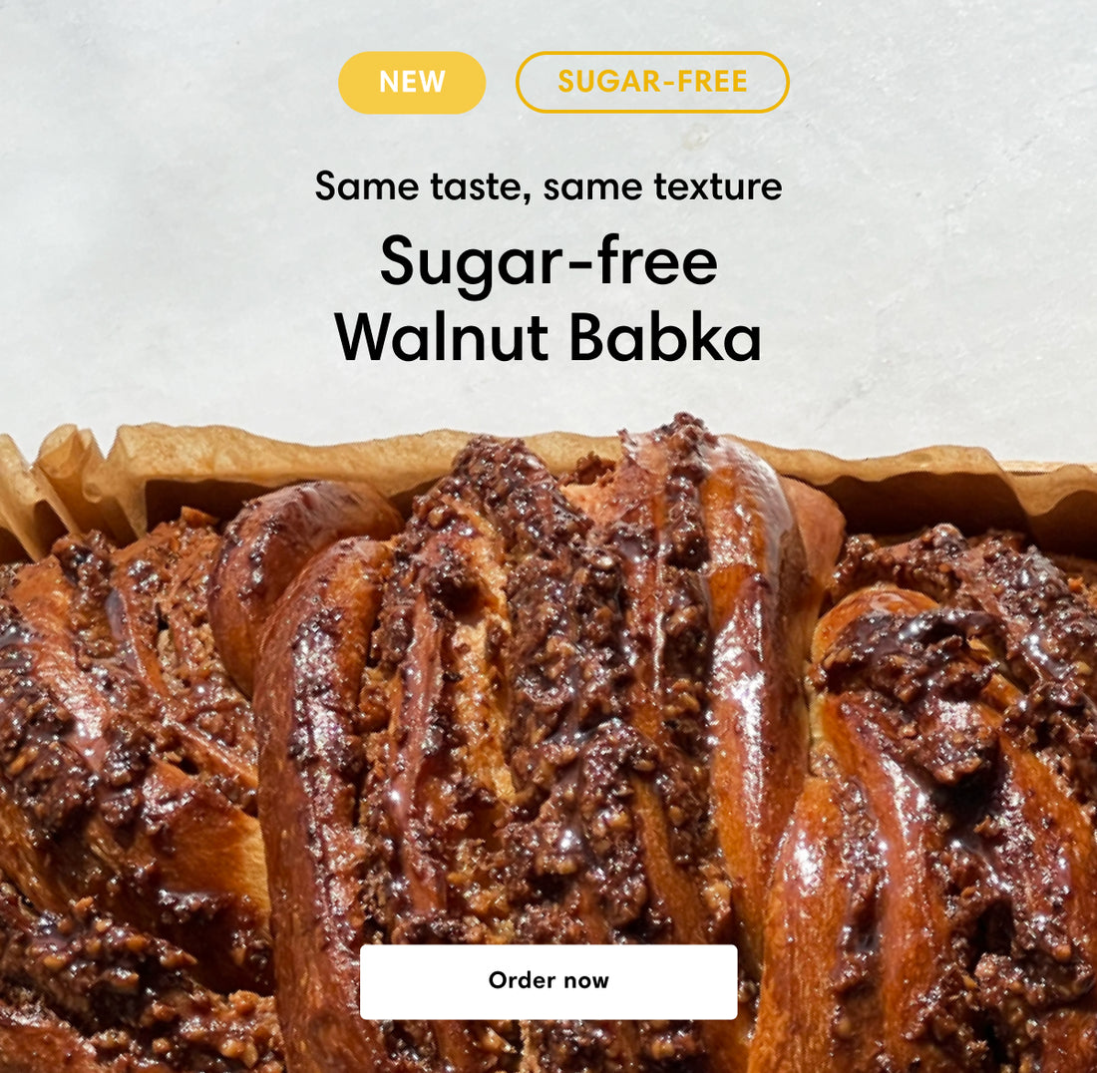
Task: Click the Order now button
Action: 548,981
